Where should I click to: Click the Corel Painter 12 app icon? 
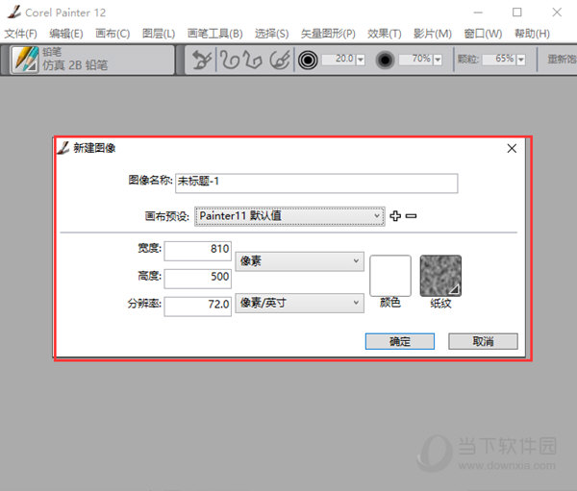[14, 12]
